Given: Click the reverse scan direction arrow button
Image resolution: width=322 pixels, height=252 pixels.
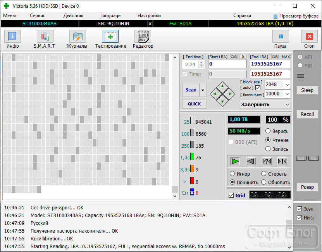Looking at the screenshot, I should pos(251,161).
